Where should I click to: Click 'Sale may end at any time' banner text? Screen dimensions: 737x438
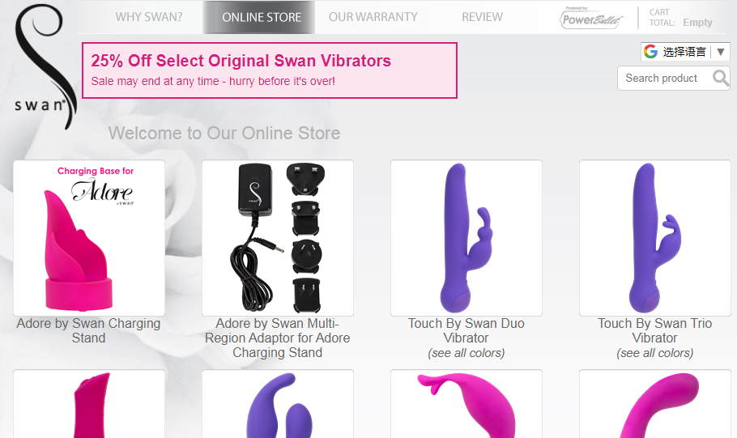click(213, 81)
